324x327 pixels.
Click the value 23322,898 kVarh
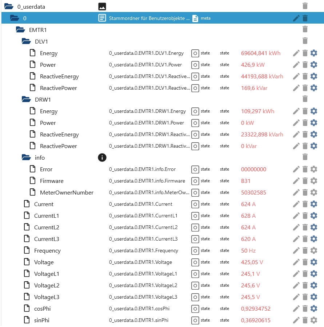[262, 135]
